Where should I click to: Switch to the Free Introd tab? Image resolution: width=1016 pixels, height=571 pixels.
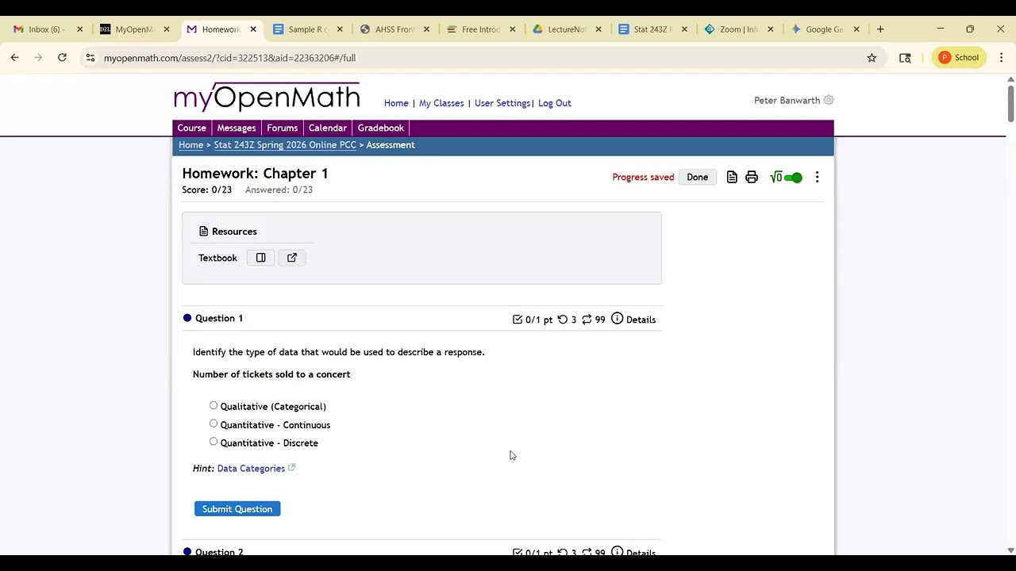tap(480, 29)
